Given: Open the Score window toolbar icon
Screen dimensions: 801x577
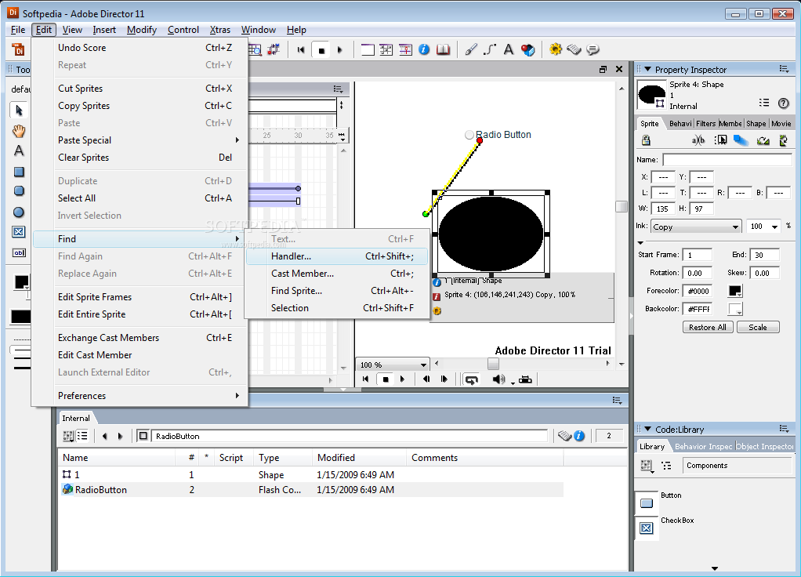Looking at the screenshot, I should 406,49.
